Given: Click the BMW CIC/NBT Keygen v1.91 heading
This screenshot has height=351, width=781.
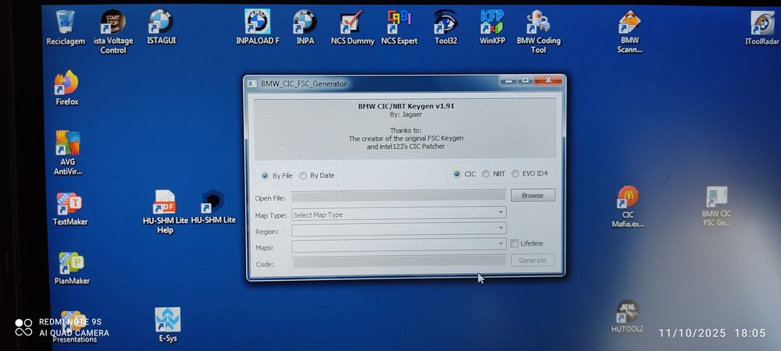Looking at the screenshot, I should [406, 106].
